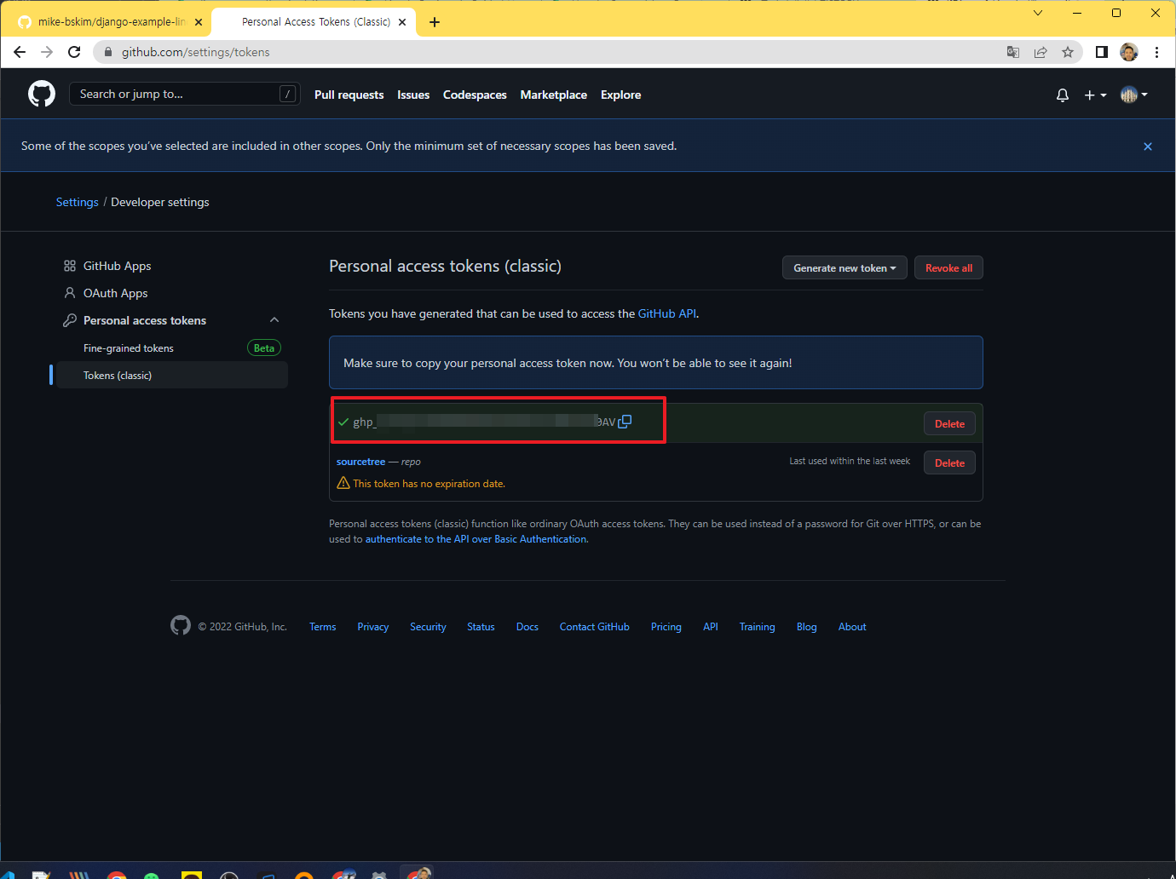Image resolution: width=1176 pixels, height=879 pixels.
Task: Open Terms footer link
Action: click(x=322, y=627)
